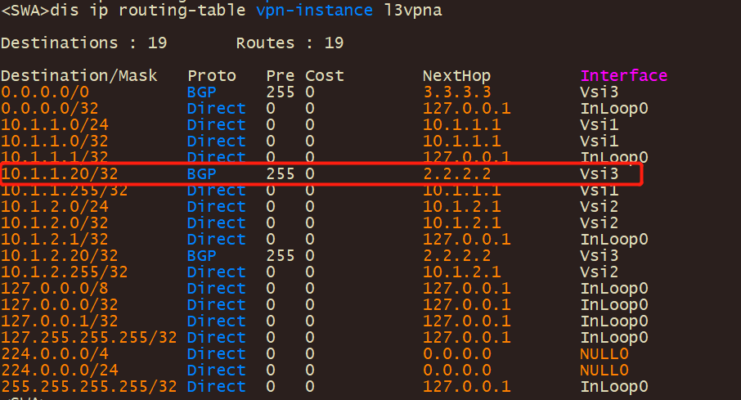Viewport: 741px width, 400px height.
Task: Click the magenta Interface column header
Action: pyautogui.click(x=624, y=76)
